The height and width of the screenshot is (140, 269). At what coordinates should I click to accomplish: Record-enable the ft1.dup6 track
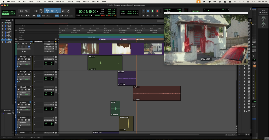(x=19, y=59)
